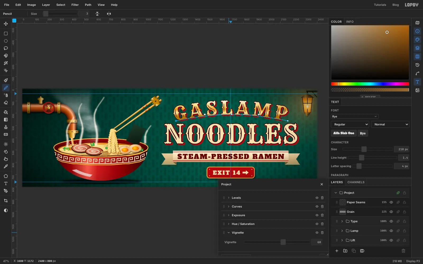Select the Eraser tool

coord(6,102)
